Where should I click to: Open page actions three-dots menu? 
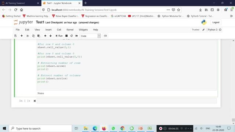pyautogui.click(x=168, y=10)
